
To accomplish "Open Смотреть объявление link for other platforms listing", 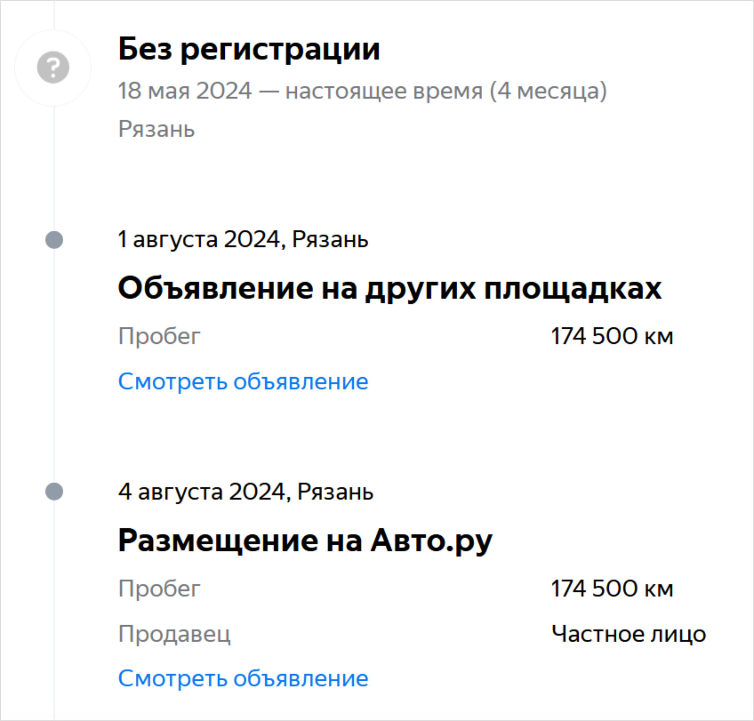I will point(243,382).
